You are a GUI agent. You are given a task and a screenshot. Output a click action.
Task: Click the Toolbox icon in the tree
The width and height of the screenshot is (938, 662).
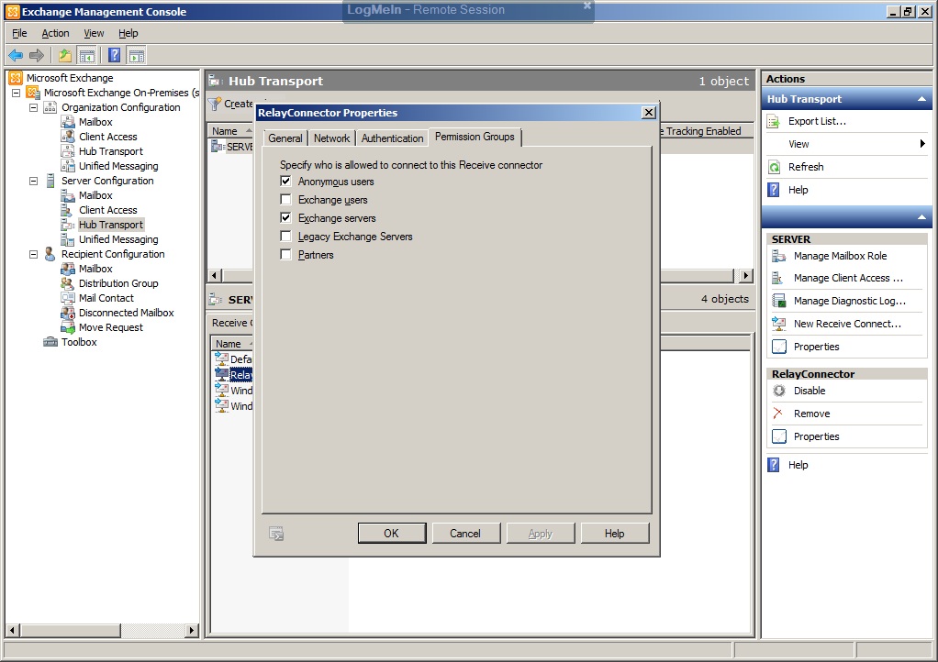click(x=50, y=342)
